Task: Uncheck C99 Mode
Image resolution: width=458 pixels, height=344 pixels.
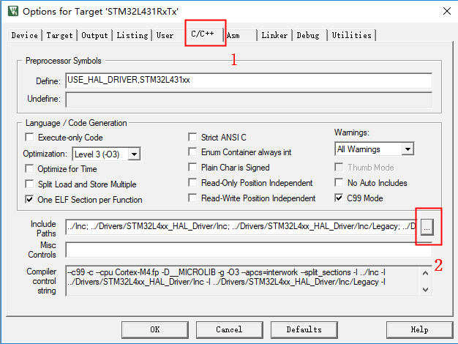Action: 339,198
